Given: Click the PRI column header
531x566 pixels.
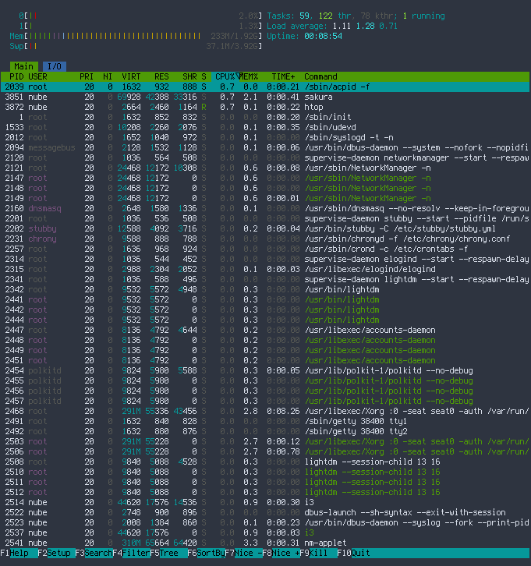Looking at the screenshot, I should (x=87, y=76).
